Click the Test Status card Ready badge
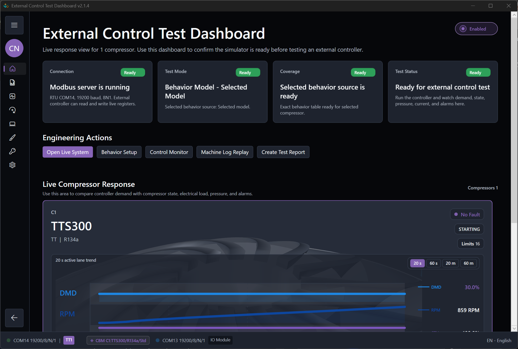518x349 pixels. 478,72
